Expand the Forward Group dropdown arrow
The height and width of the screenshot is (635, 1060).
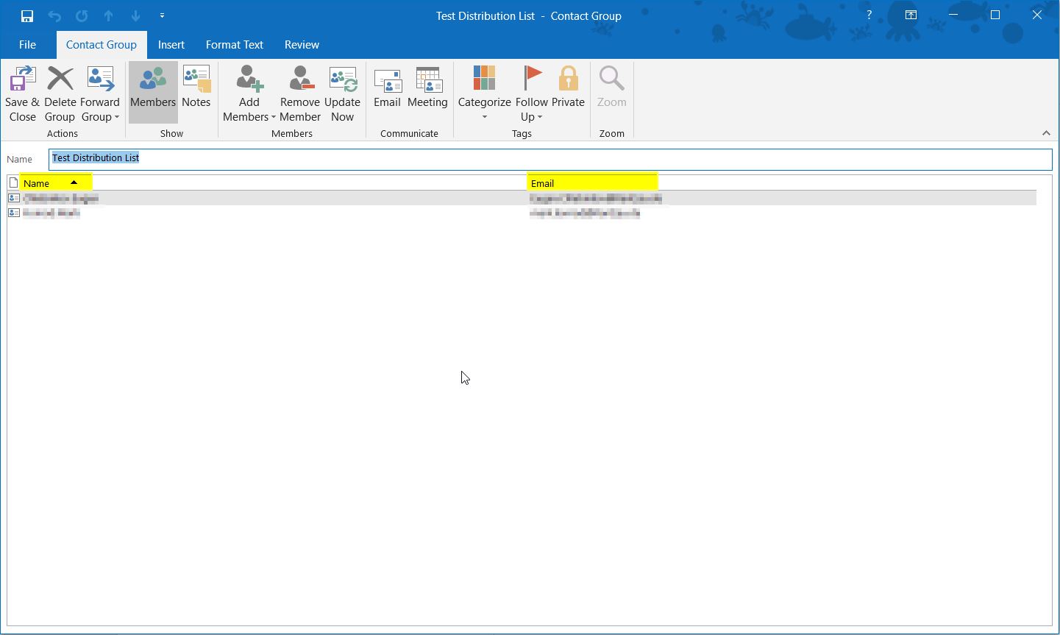118,117
